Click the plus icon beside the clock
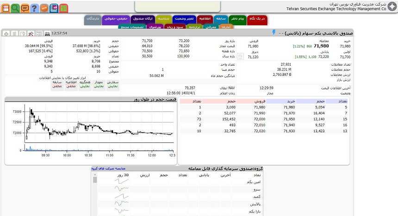398x216 pixels. click(x=6, y=33)
